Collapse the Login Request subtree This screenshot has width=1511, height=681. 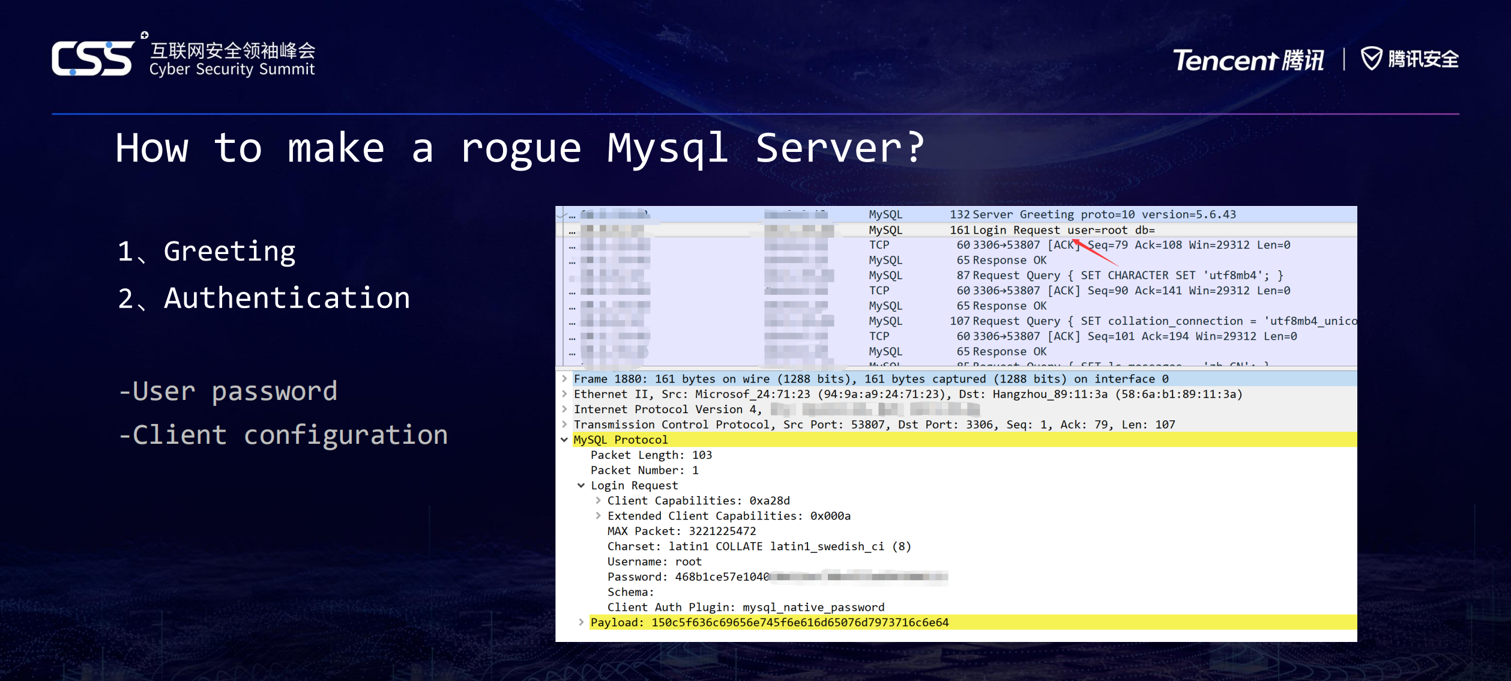581,485
